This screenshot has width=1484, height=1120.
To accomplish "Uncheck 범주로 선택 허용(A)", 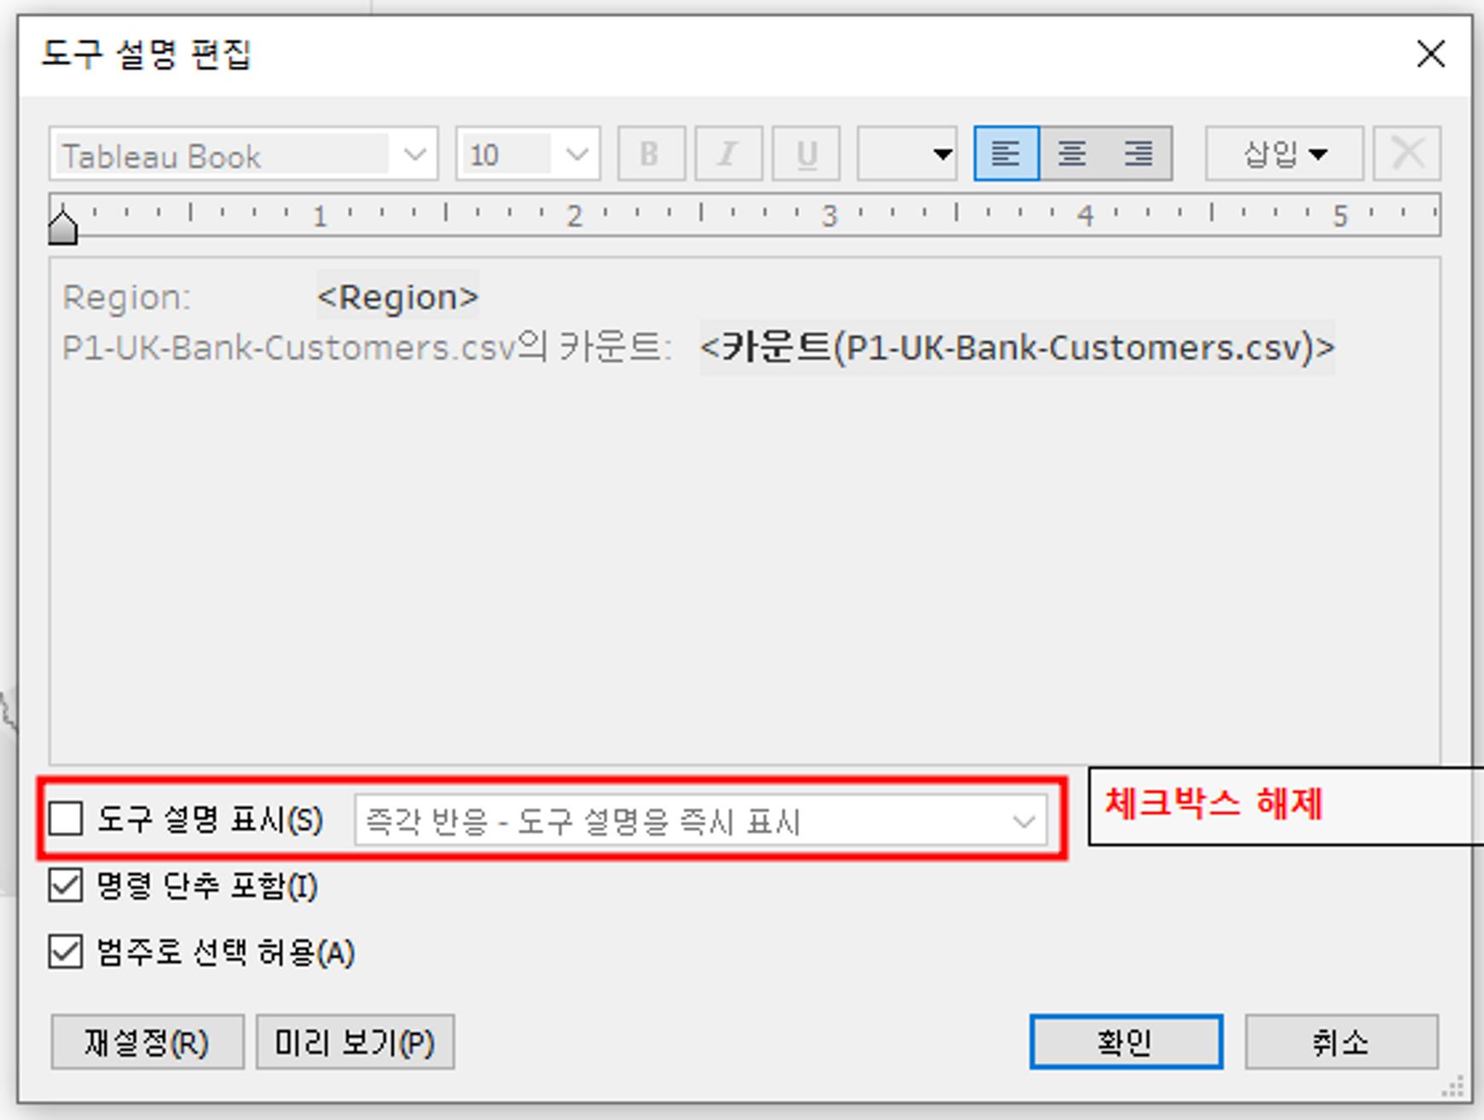I will pyautogui.click(x=66, y=951).
